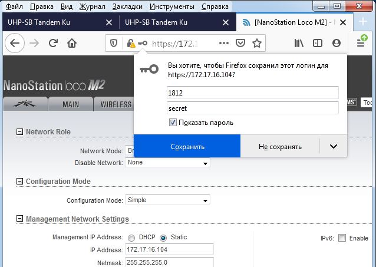Open the page actions three-dot menu
Image resolution: width=376 pixels, height=267 pixels.
[x=223, y=43]
